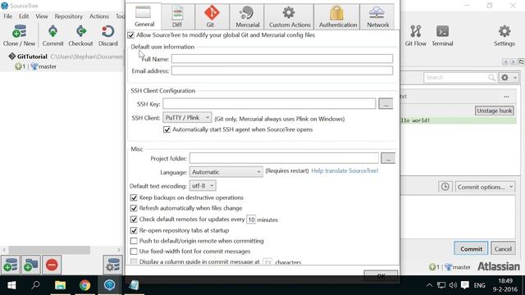Open the Default text encoding dropdown
The width and height of the screenshot is (525, 295).
203,186
